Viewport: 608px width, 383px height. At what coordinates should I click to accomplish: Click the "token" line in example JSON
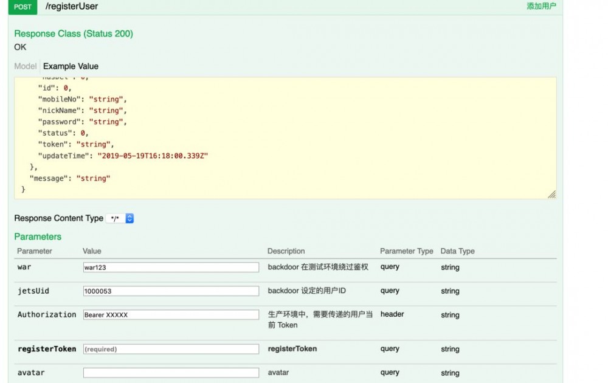pyautogui.click(x=76, y=144)
